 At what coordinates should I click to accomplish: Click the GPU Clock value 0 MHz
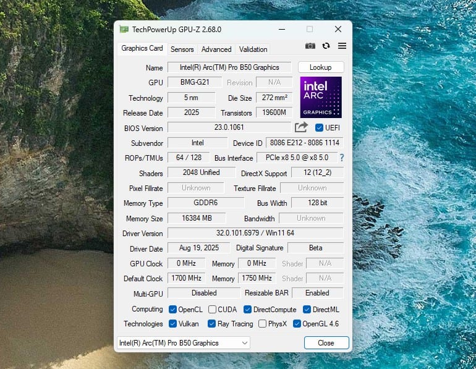click(187, 263)
